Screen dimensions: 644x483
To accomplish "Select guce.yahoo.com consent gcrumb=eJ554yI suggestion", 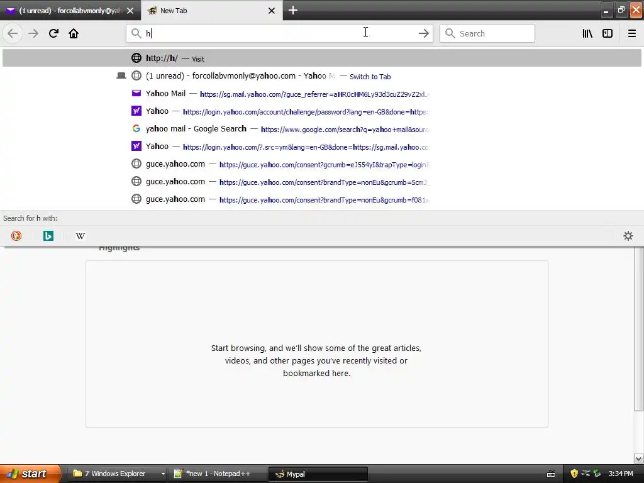I will pos(321,164).
